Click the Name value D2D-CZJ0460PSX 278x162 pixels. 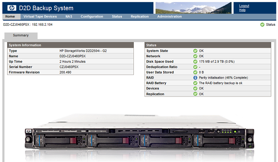point(73,56)
